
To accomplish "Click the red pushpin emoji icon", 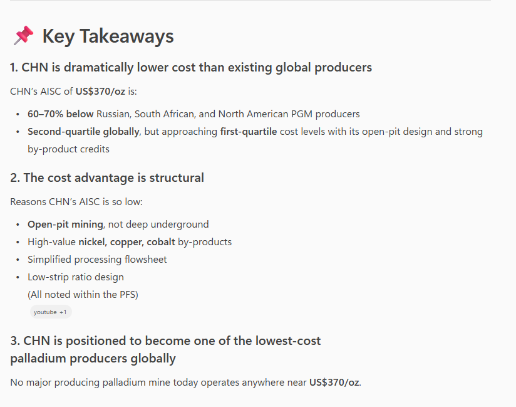I will click(23, 36).
